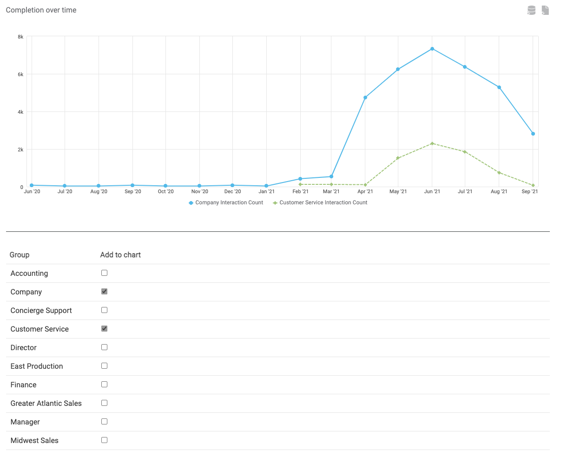Viewport: 561px width, 463px height.
Task: Click the Aug '20 x-axis label
Action: [x=99, y=192]
